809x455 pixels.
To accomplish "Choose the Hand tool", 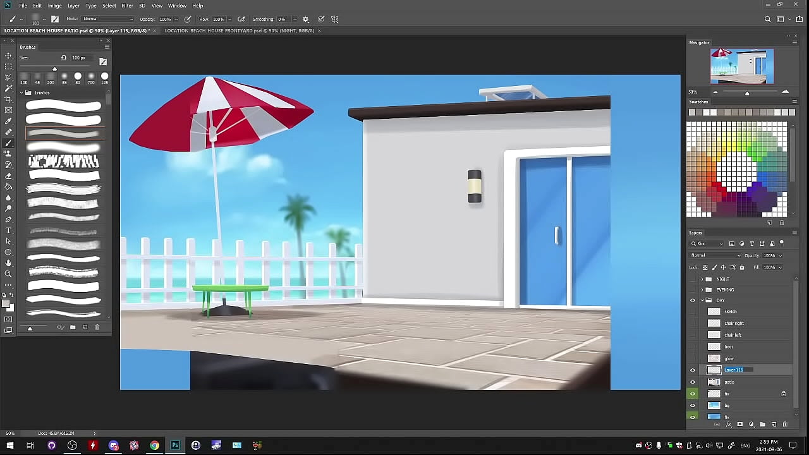I will [8, 263].
